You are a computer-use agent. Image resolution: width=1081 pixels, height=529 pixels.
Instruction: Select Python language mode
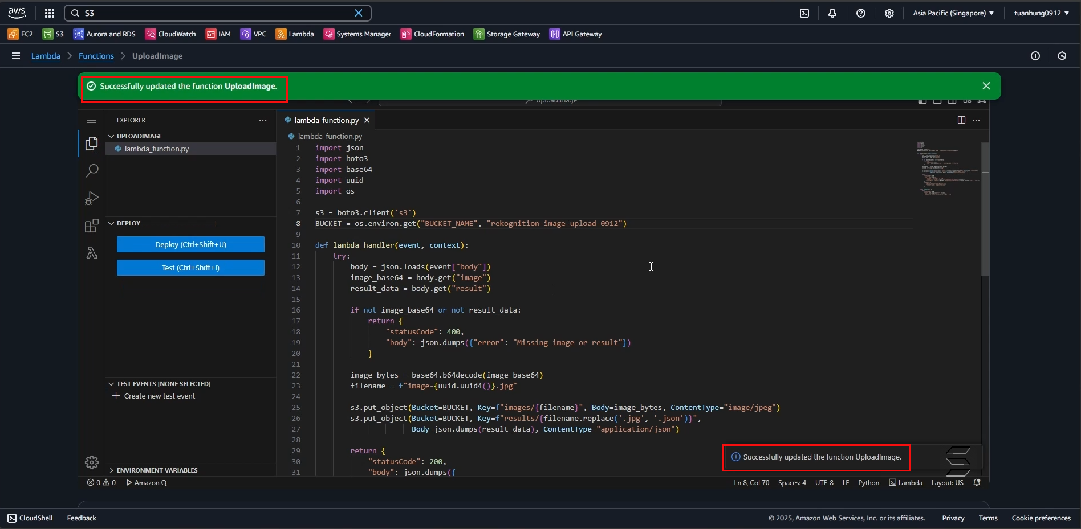[869, 483]
